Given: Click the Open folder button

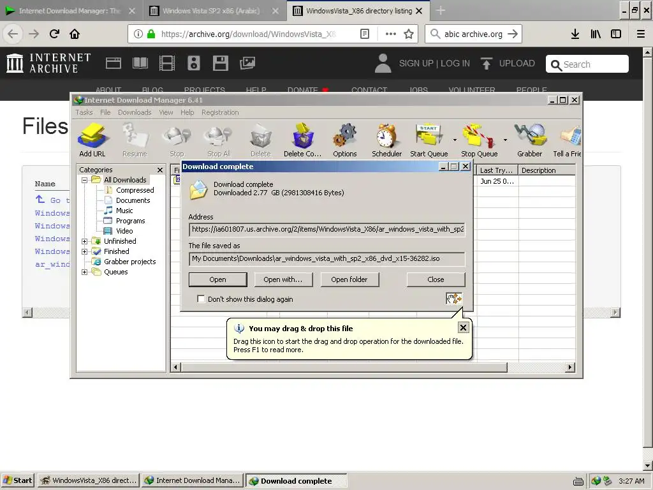Looking at the screenshot, I should (349, 279).
